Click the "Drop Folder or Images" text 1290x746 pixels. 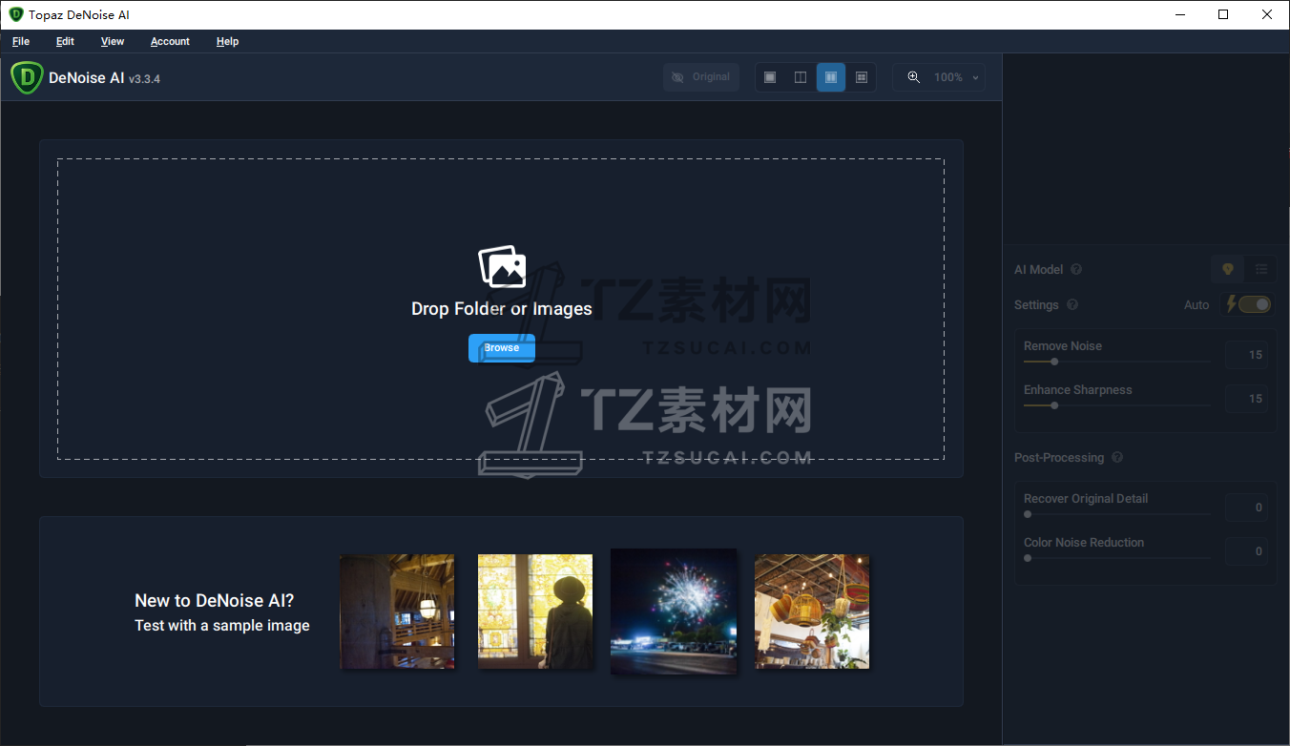coord(502,309)
